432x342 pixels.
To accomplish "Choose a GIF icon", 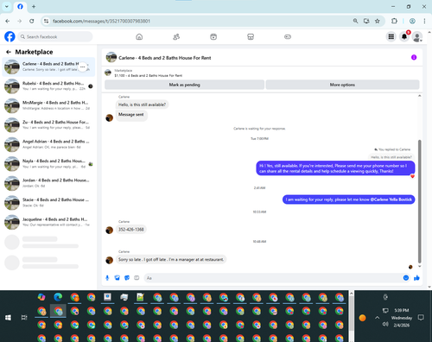I will (137, 278).
